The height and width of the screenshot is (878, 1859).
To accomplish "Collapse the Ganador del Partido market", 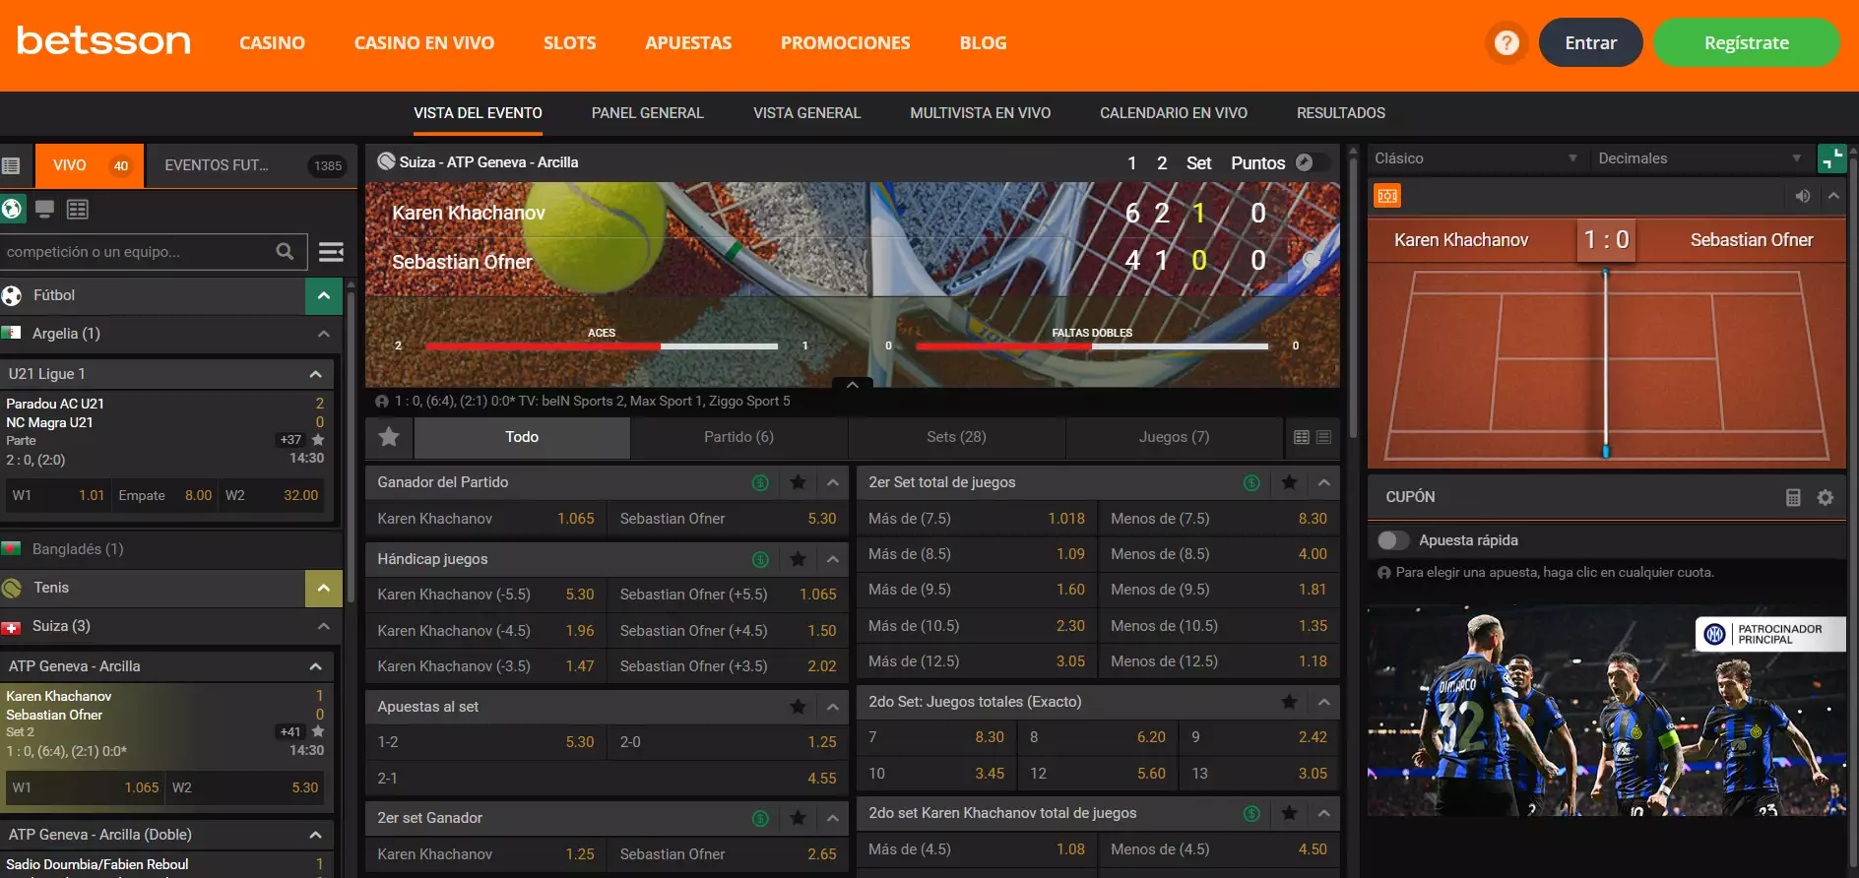I will (833, 482).
